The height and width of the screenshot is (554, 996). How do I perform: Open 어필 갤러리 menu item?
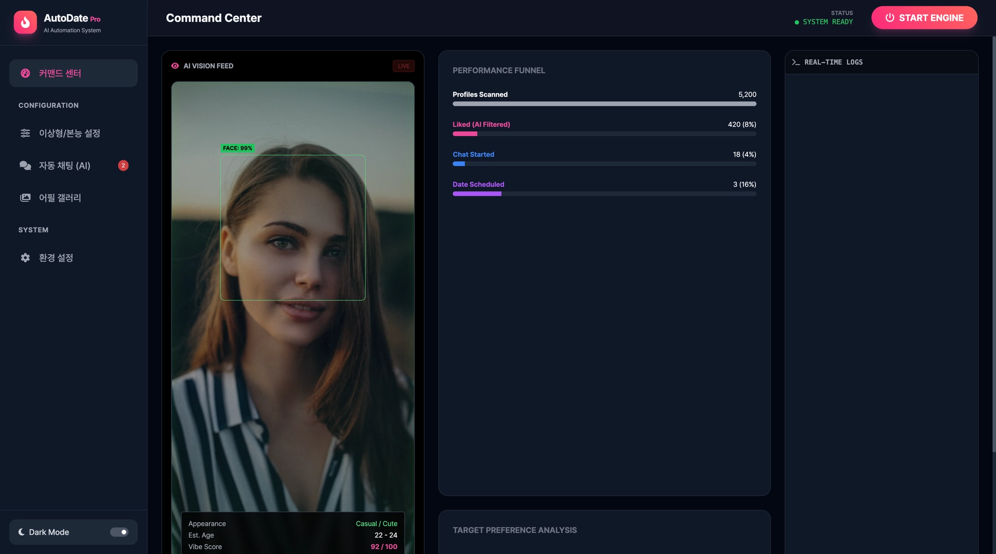click(x=60, y=197)
